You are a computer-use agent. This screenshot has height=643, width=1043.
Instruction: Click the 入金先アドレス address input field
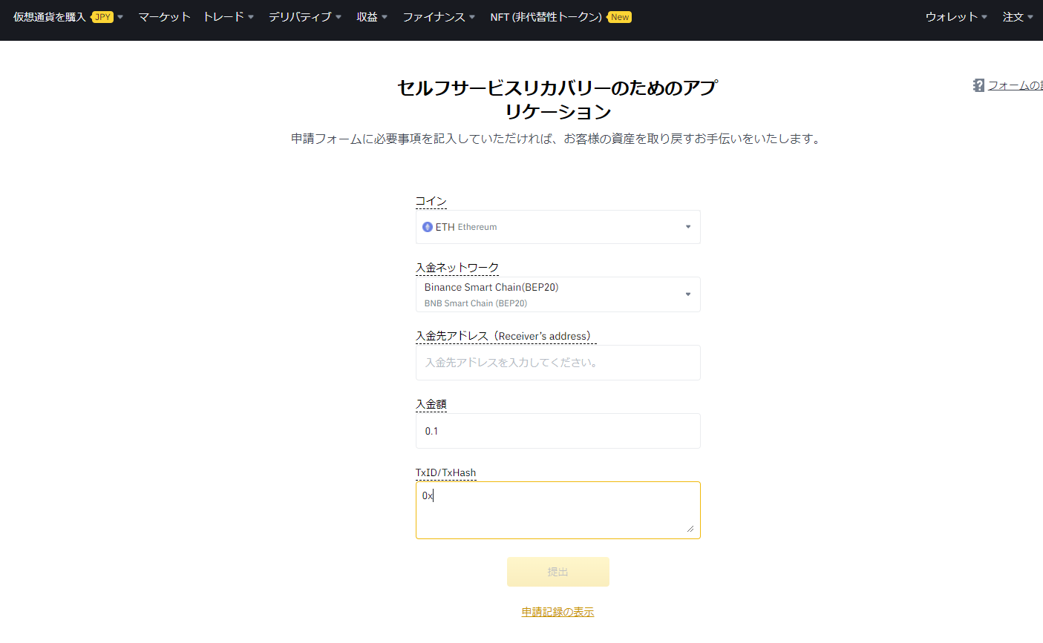[558, 363]
